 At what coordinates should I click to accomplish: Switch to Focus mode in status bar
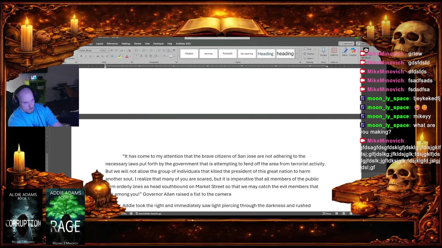(x=327, y=214)
